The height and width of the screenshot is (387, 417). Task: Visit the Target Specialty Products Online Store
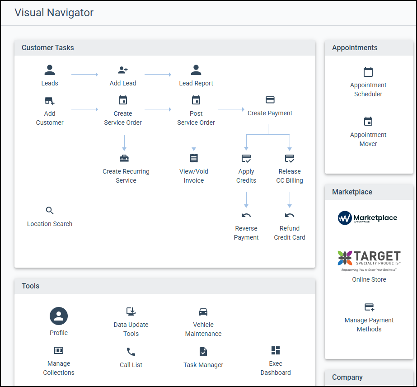369,260
